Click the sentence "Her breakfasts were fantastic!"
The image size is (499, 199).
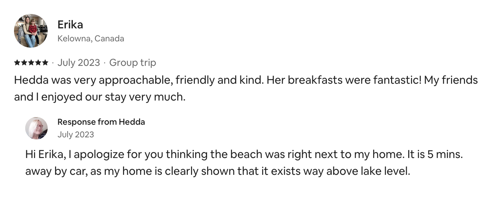click(x=344, y=80)
